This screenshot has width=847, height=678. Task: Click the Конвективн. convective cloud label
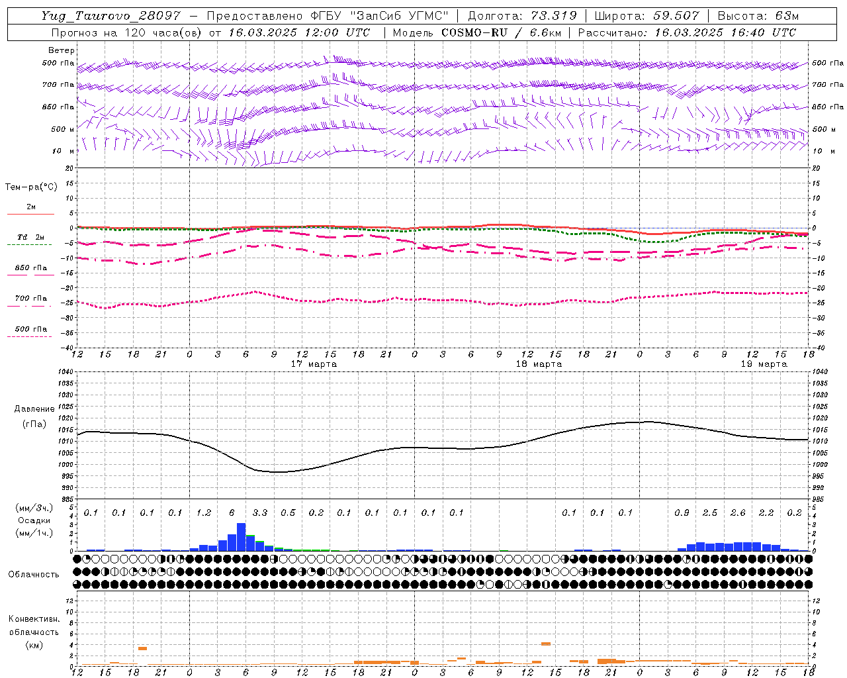[x=34, y=620]
